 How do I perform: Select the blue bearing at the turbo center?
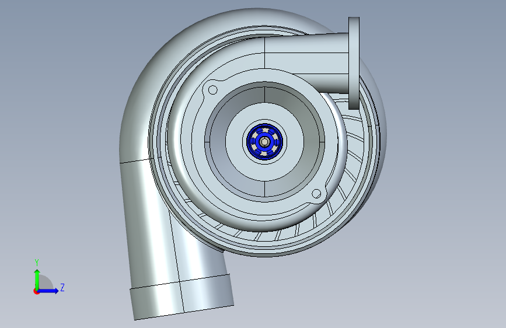click(264, 142)
